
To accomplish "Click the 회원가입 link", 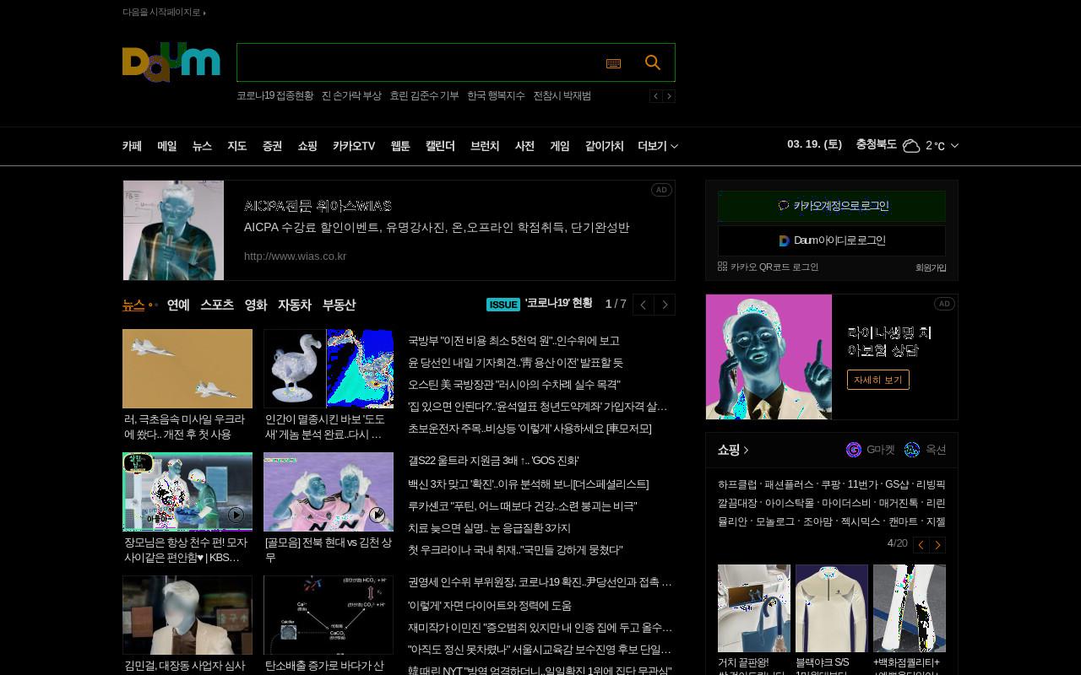I will click(931, 267).
